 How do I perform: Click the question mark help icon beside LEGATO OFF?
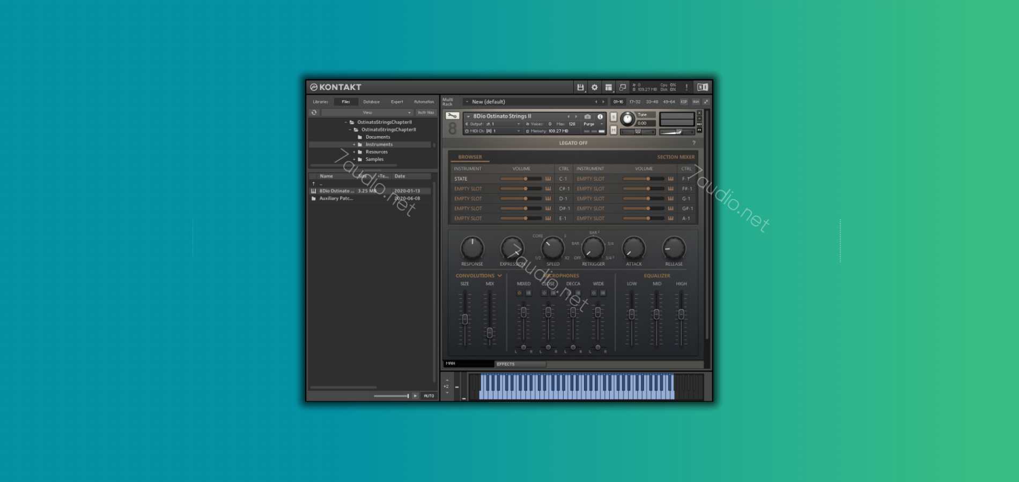point(693,143)
